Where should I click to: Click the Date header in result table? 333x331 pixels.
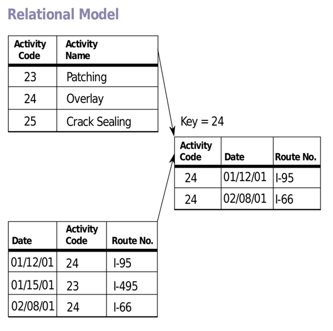tap(234, 157)
